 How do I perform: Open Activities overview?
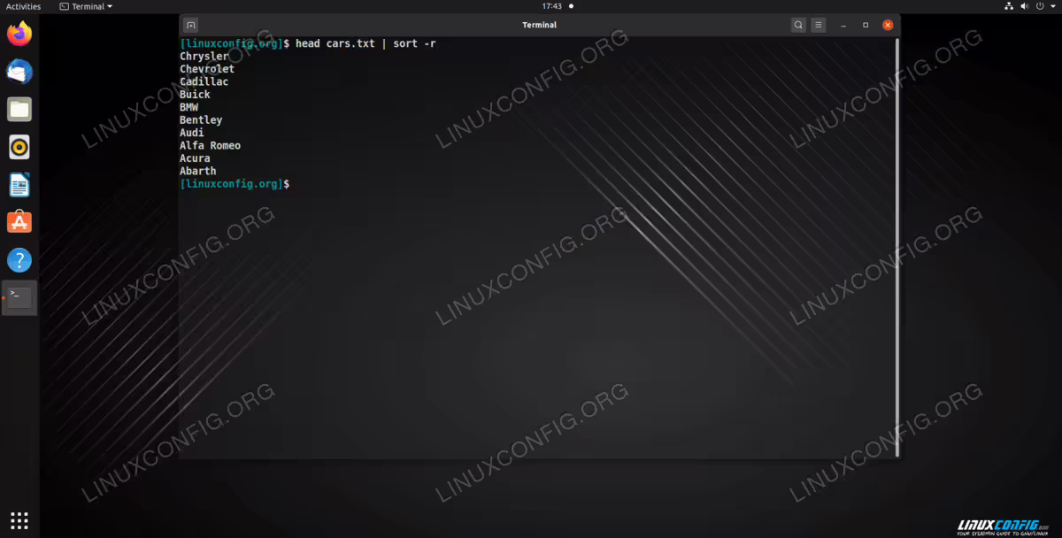[24, 6]
